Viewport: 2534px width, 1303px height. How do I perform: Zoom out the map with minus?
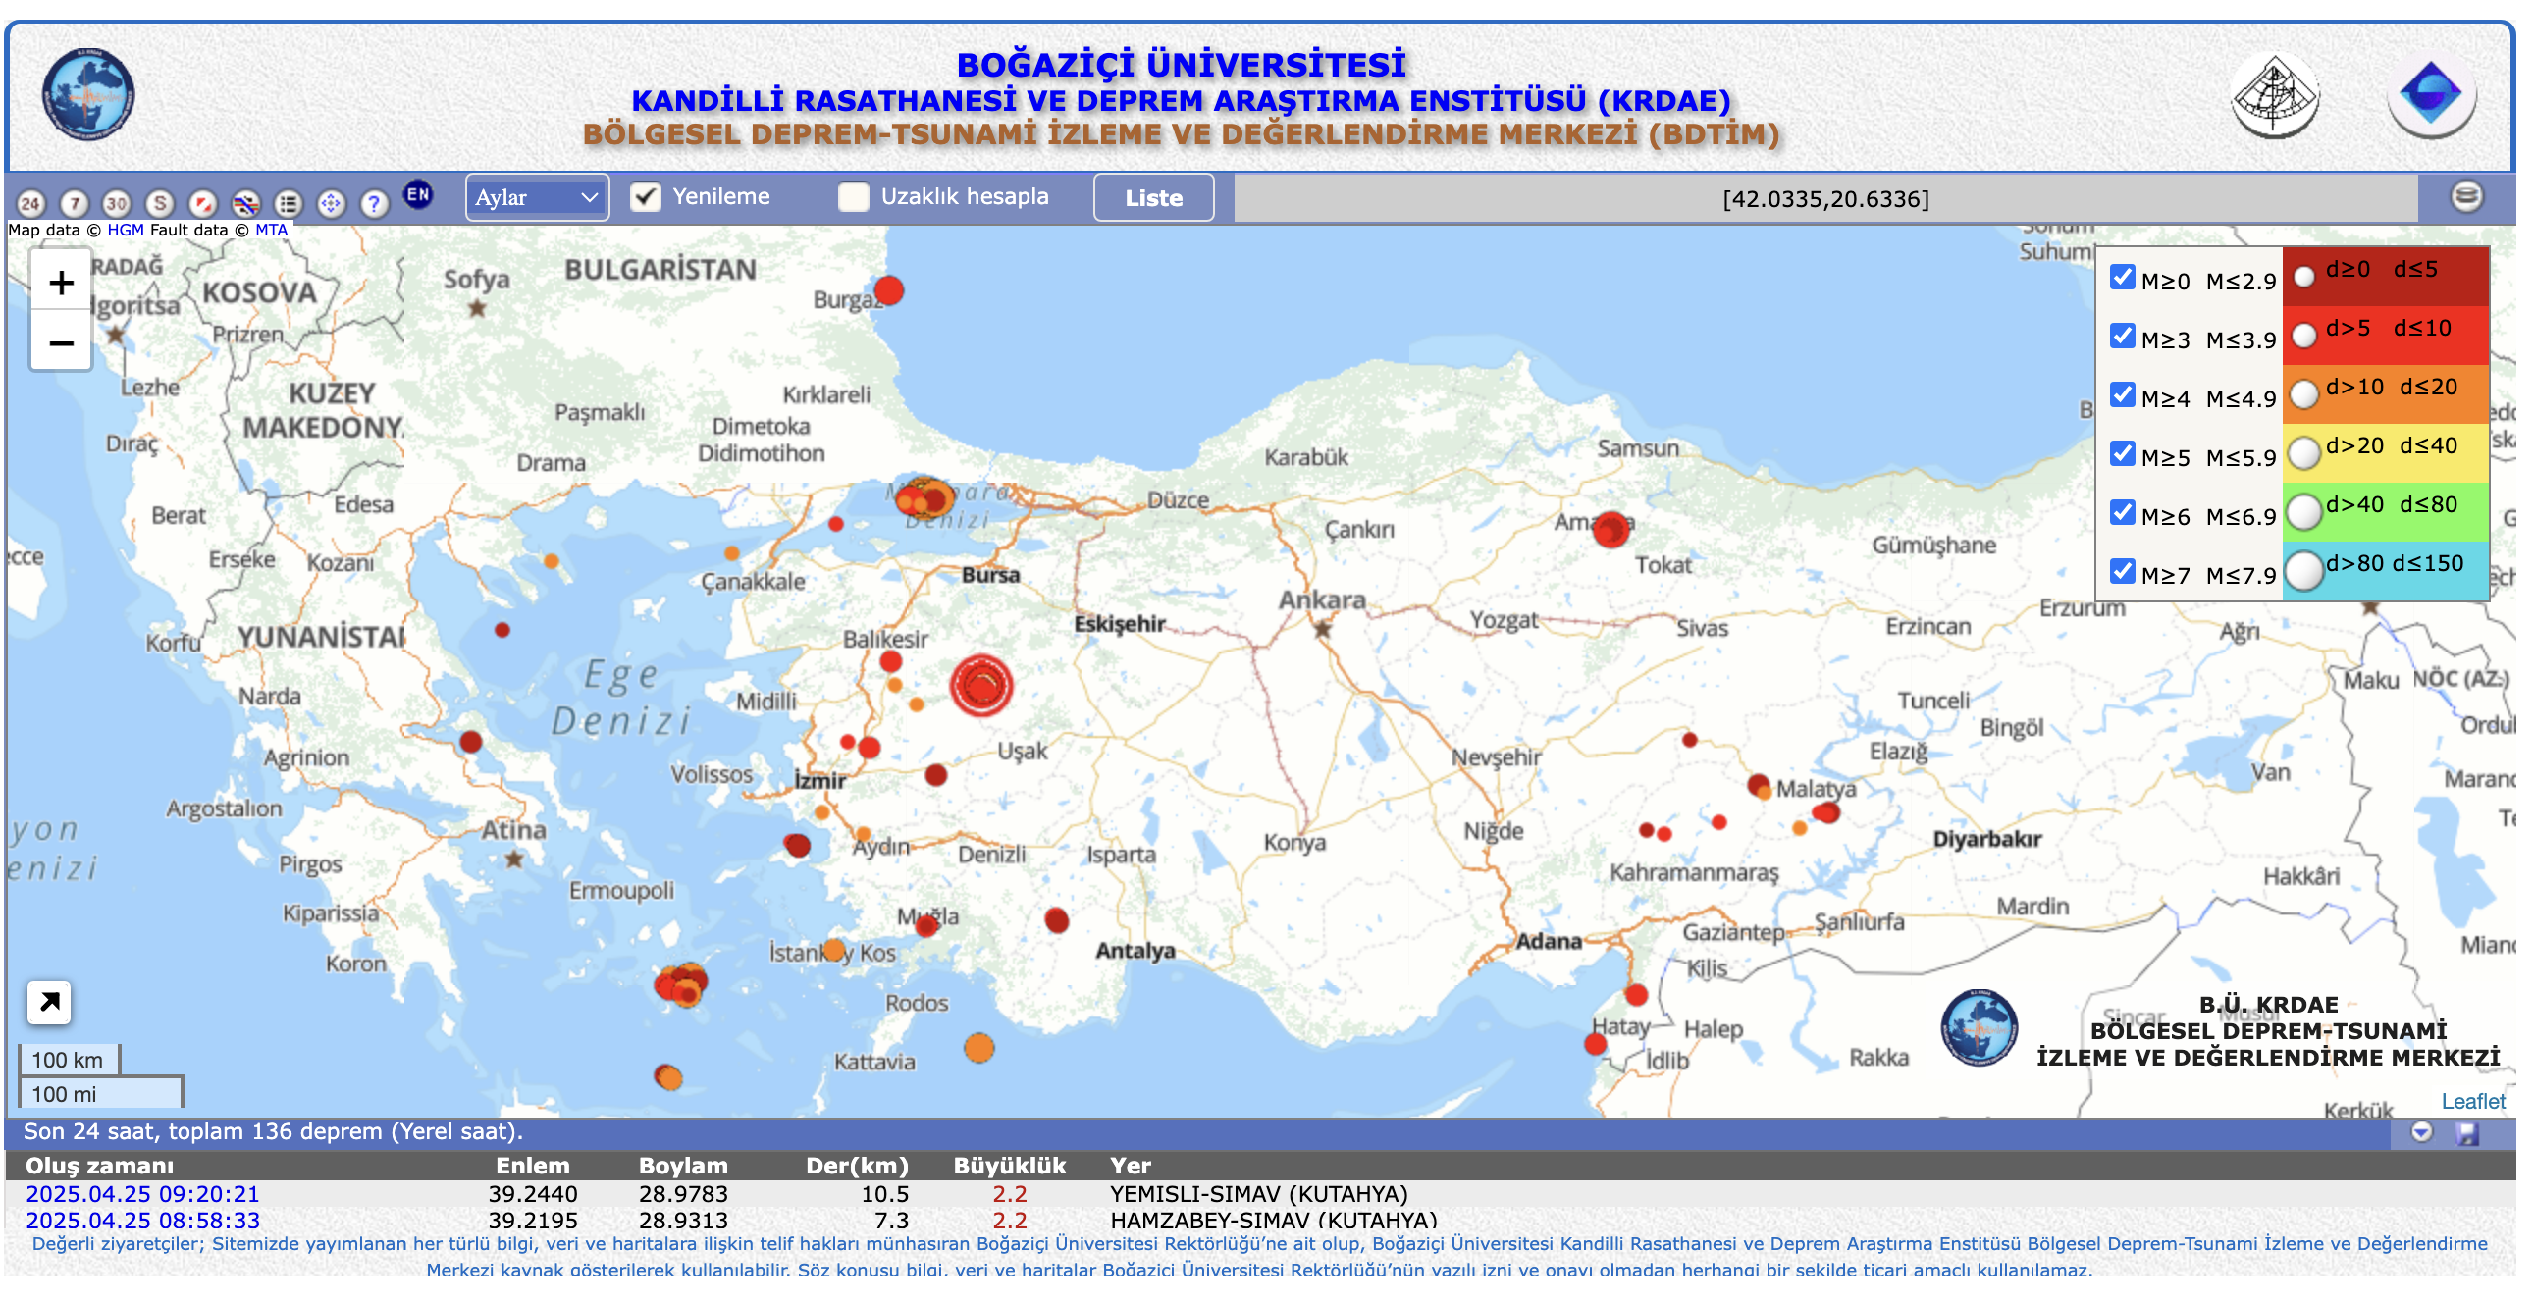tap(61, 342)
